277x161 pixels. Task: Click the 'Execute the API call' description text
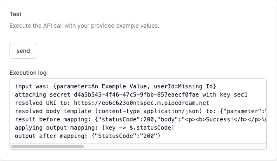tap(84, 26)
